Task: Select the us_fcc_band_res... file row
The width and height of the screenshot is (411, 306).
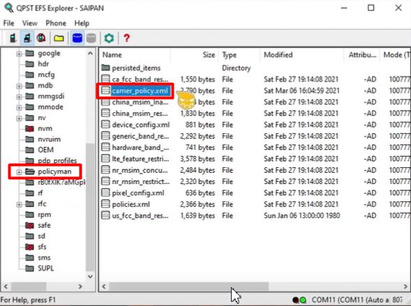Action: click(254, 215)
